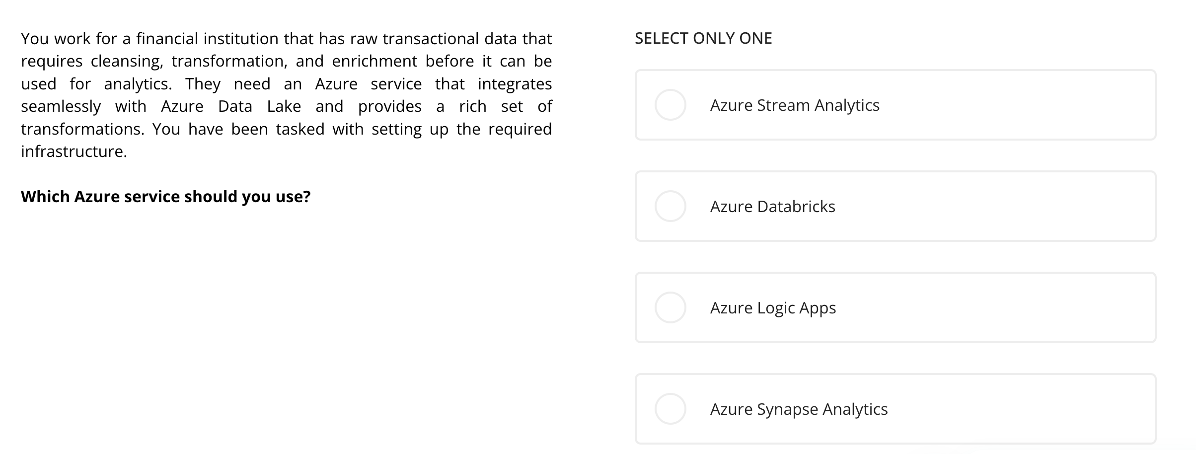Click the 'Azure Synapse Analytics' option label
The image size is (1196, 454).
[x=799, y=409]
